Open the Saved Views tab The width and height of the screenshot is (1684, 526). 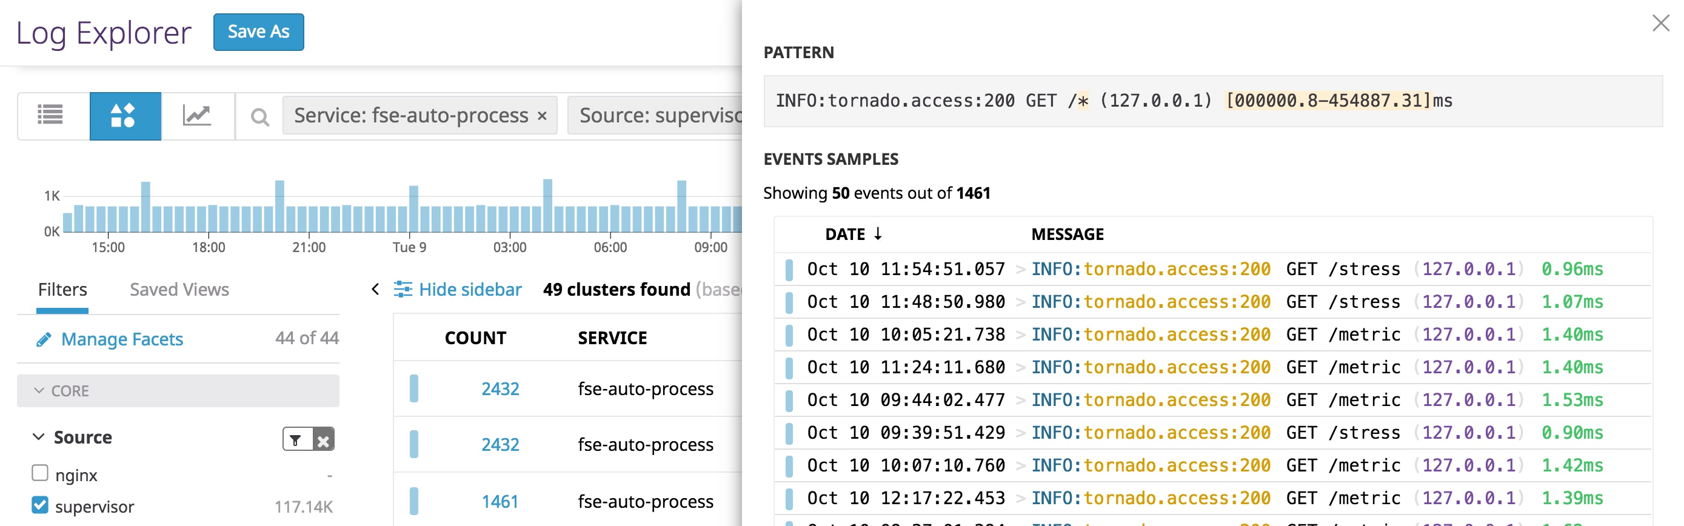tap(179, 290)
